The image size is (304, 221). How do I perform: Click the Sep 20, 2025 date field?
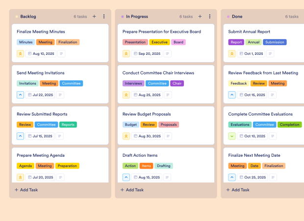coord(147,54)
